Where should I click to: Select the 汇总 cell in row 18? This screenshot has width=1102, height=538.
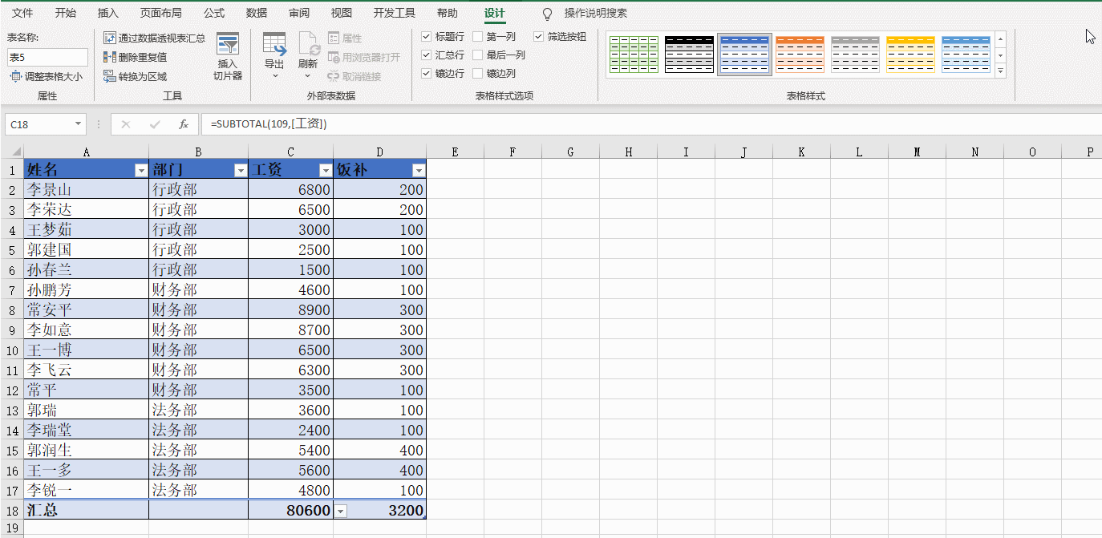click(87, 510)
